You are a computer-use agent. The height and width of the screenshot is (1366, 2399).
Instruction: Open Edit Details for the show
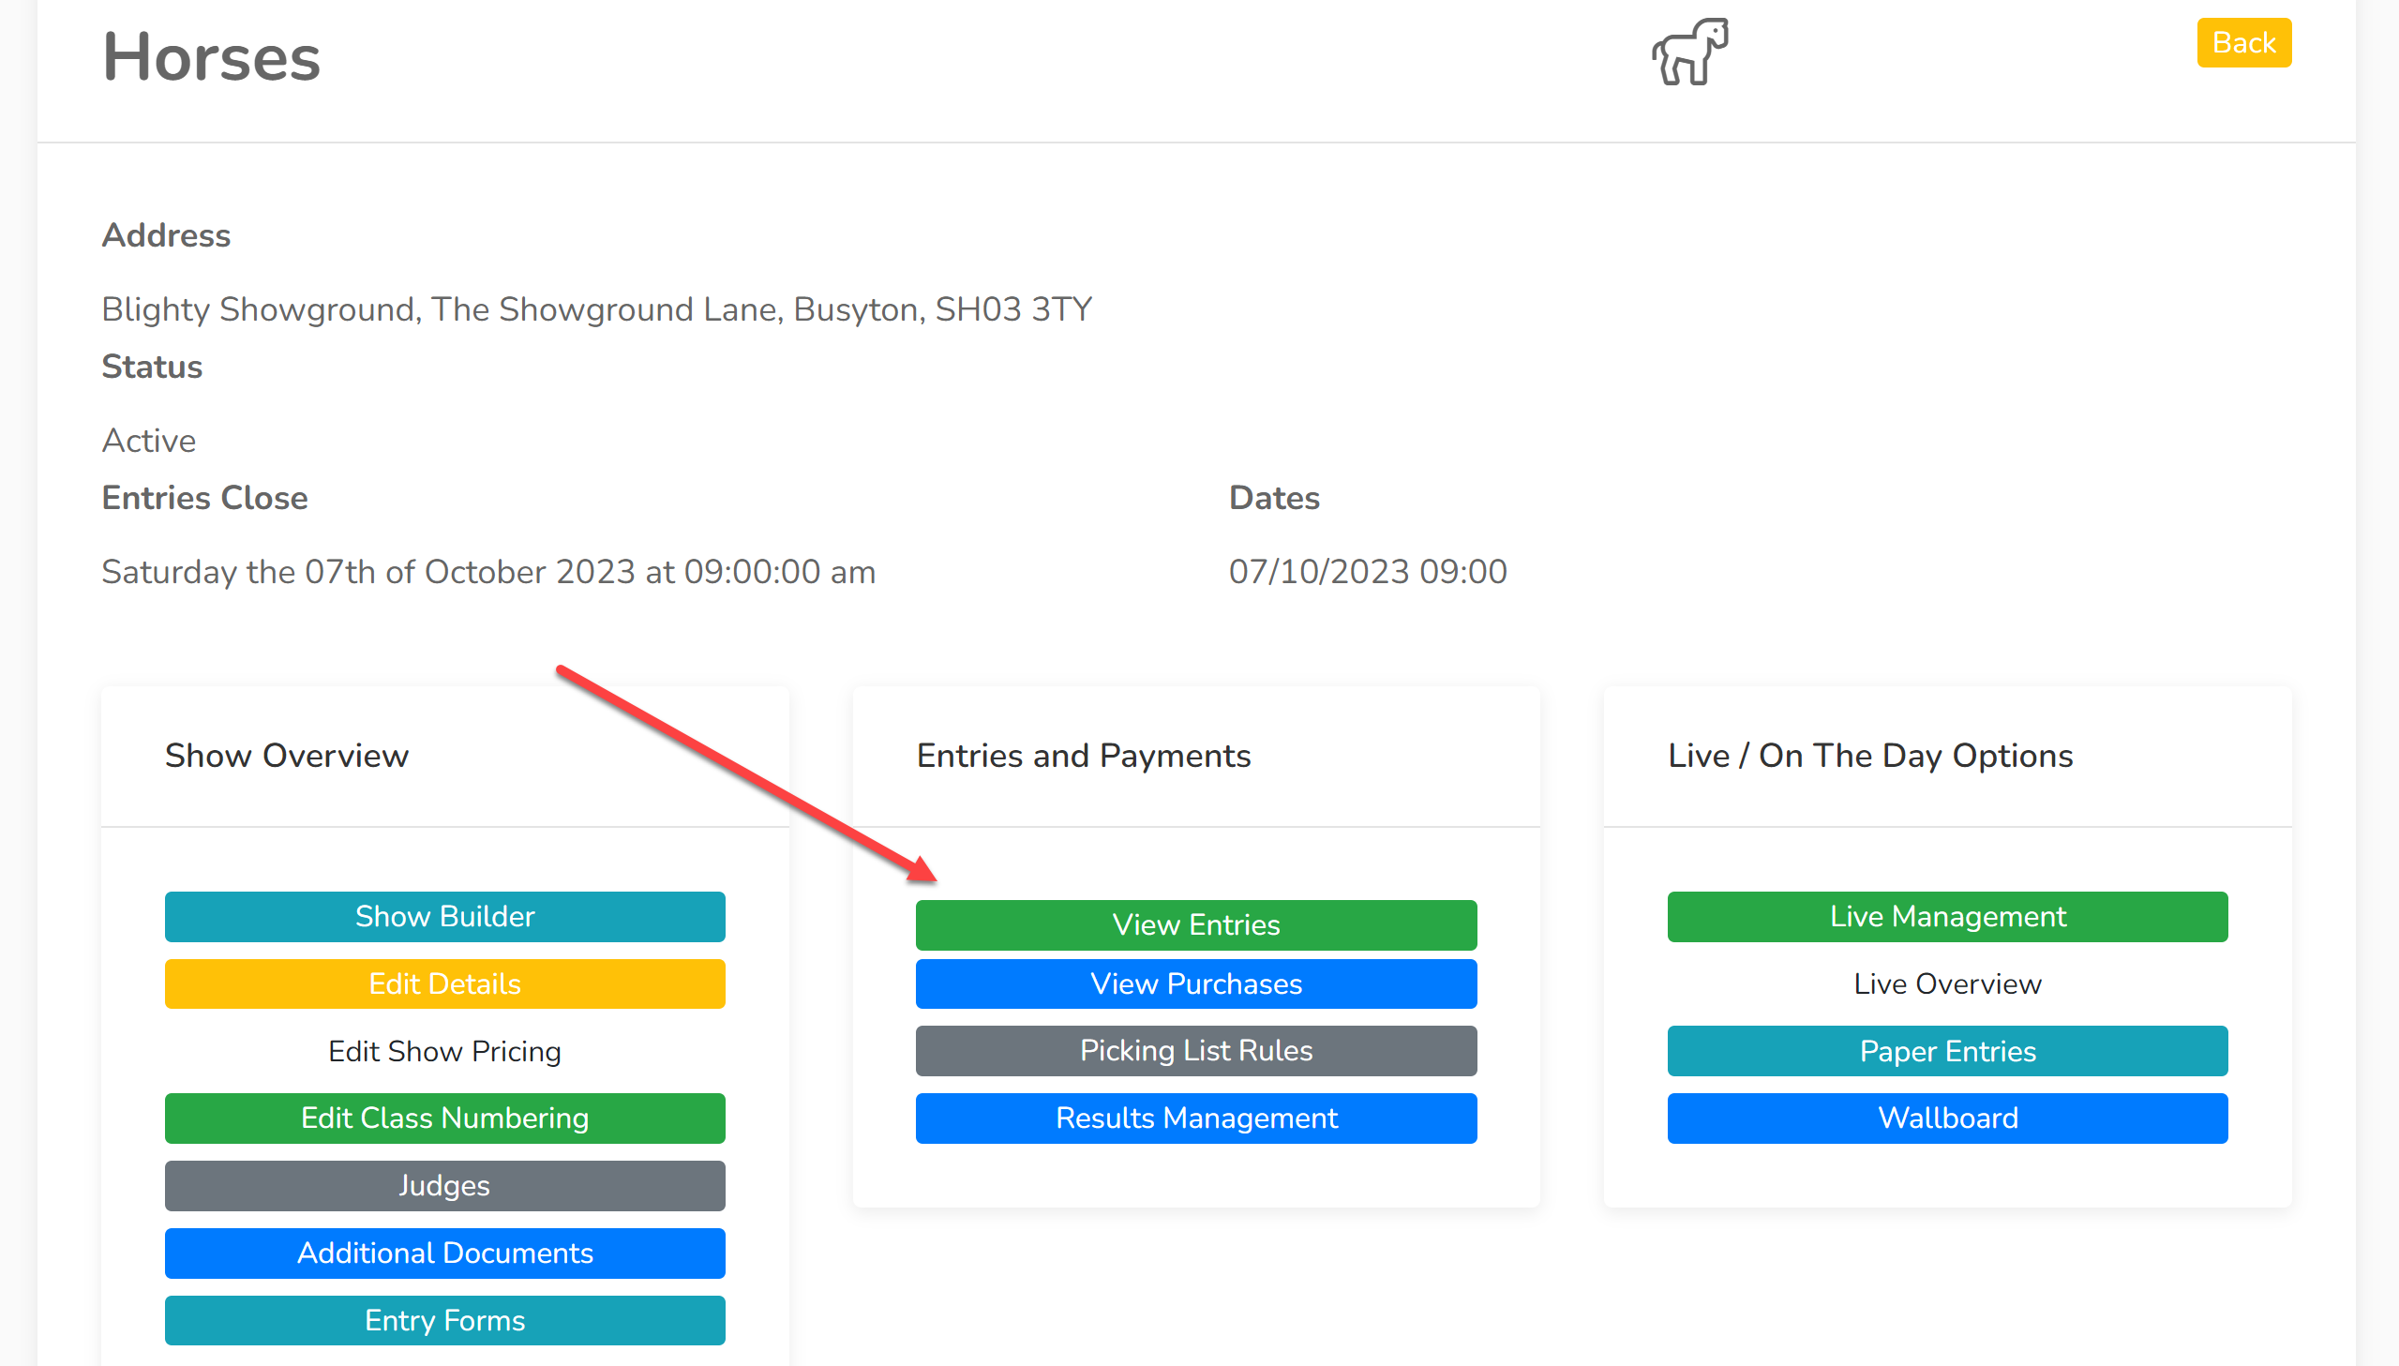pos(444,984)
